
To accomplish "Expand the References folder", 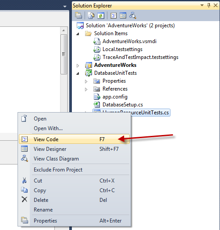I will pos(86,89).
